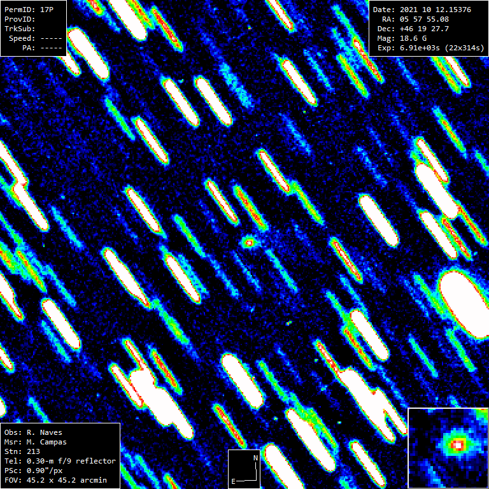This screenshot has width=489, height=489.
Task: Click the PSc: 0.90"/px line
Action: point(33,471)
